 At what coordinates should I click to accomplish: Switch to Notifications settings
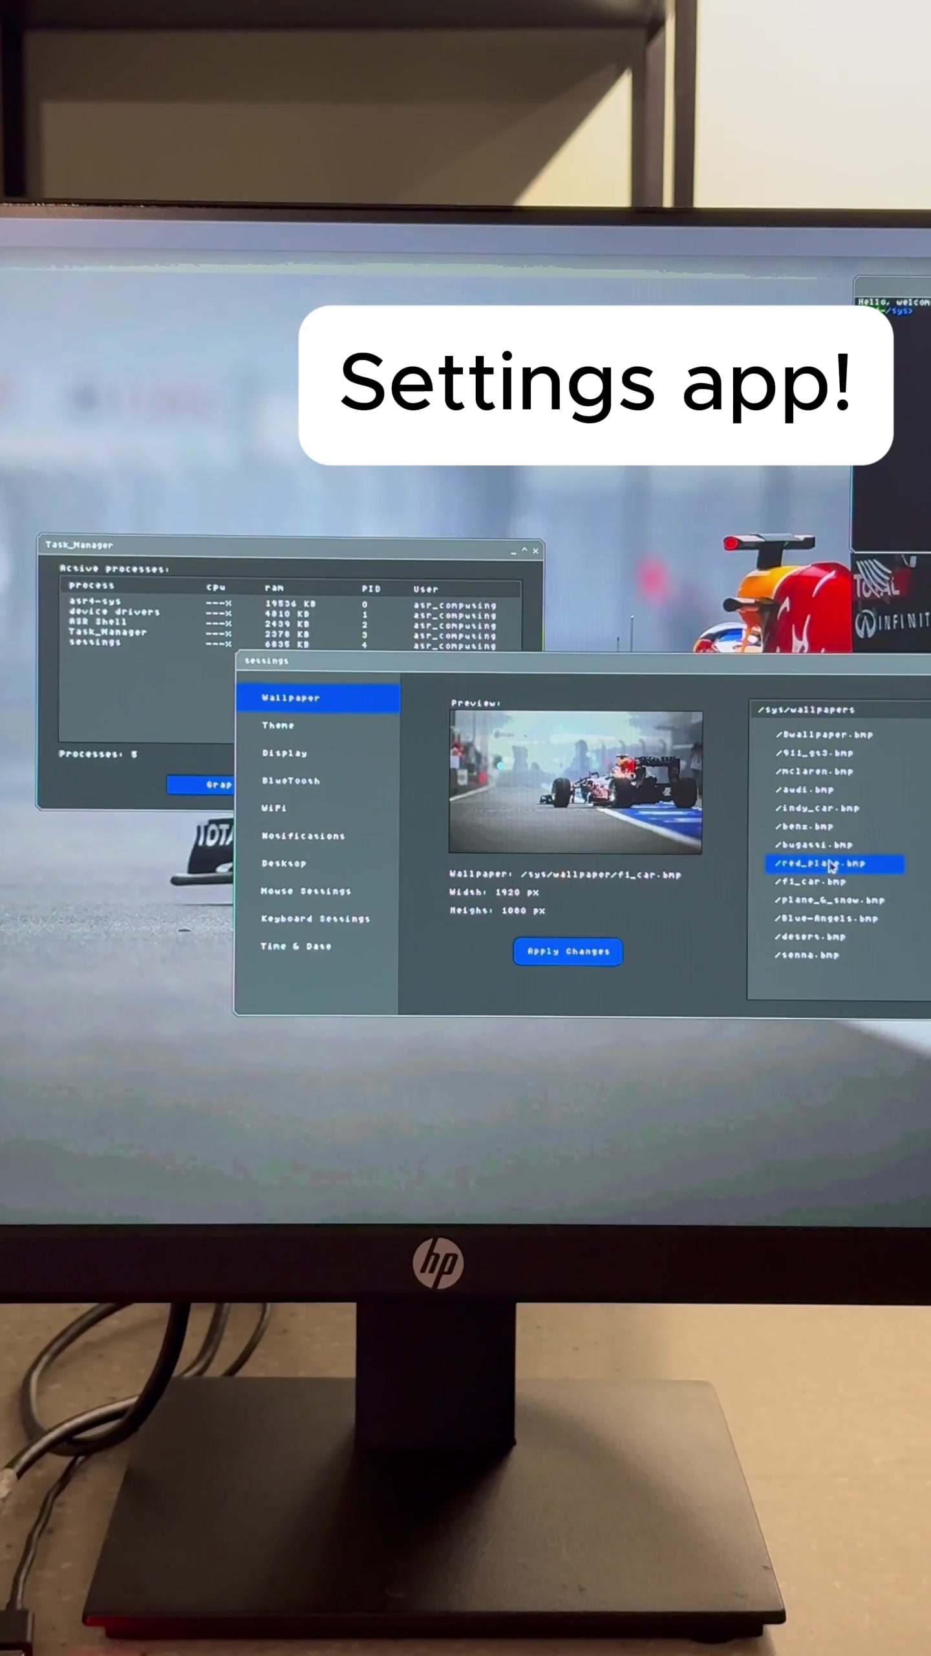pos(303,836)
